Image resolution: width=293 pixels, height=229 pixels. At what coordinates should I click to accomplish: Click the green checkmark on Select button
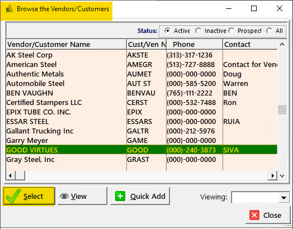pos(13,196)
